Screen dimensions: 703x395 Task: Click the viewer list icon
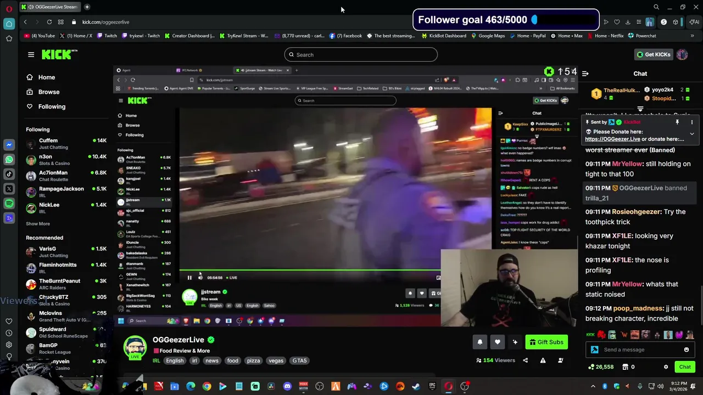[x=561, y=360]
